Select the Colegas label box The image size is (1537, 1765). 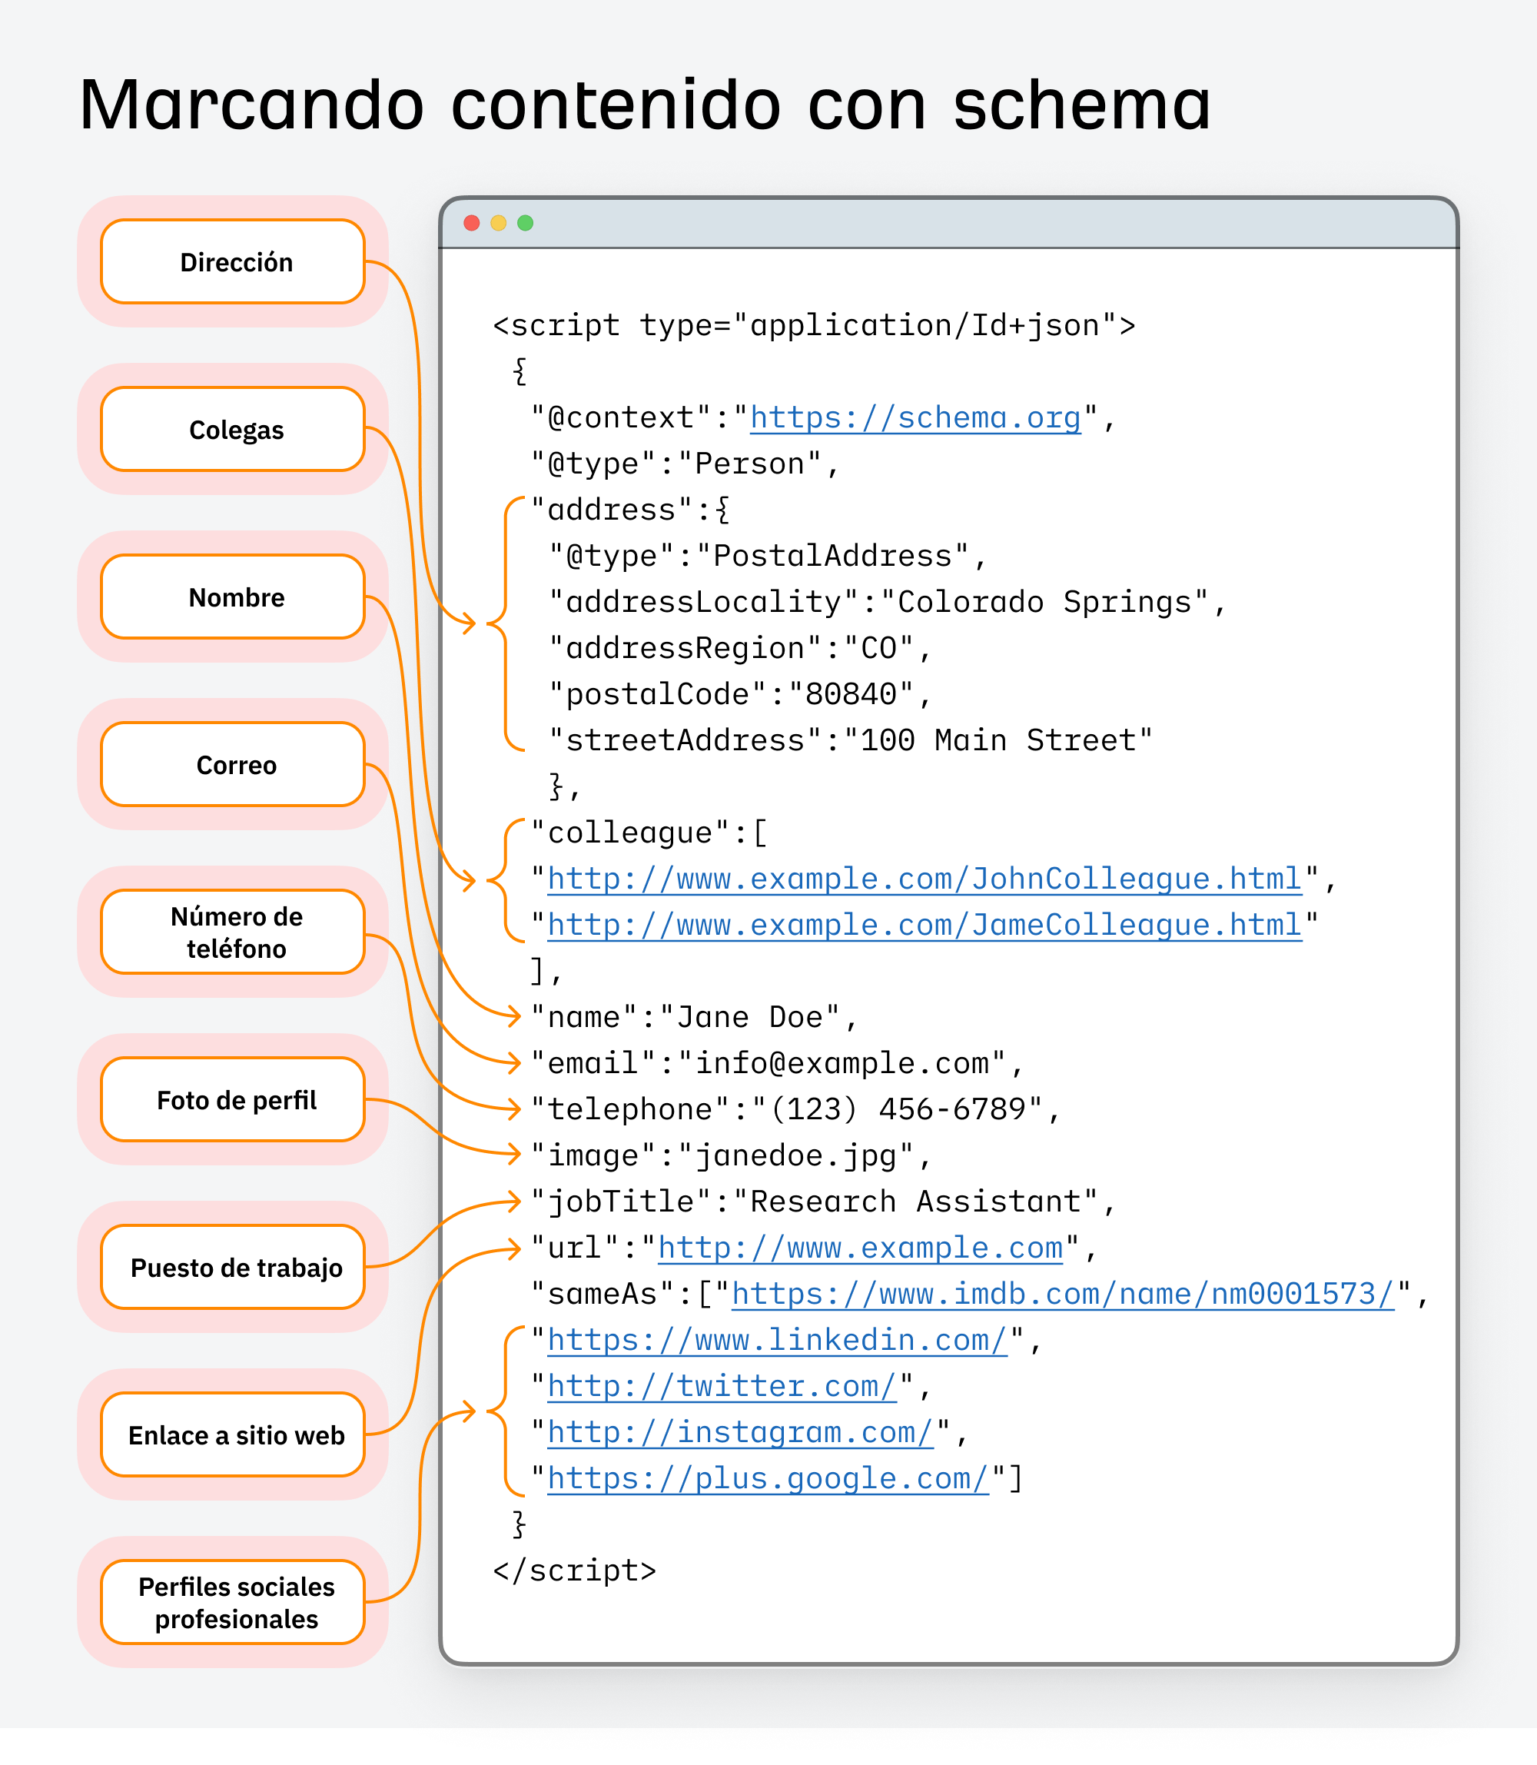[x=232, y=429]
